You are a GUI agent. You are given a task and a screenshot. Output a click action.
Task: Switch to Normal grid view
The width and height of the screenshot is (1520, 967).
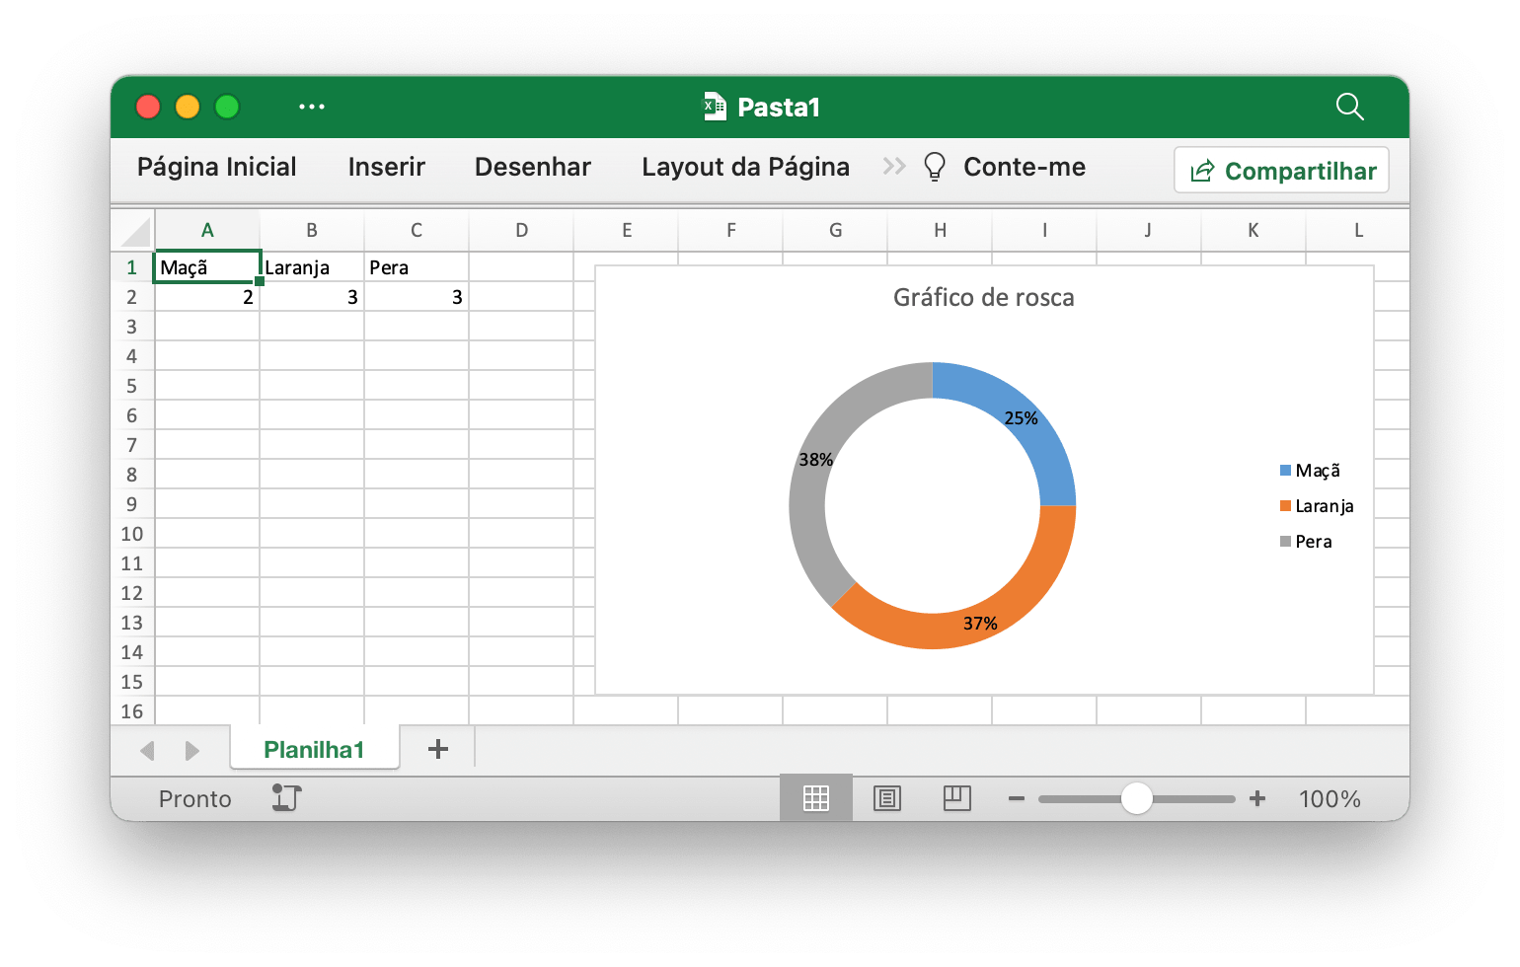click(x=816, y=798)
